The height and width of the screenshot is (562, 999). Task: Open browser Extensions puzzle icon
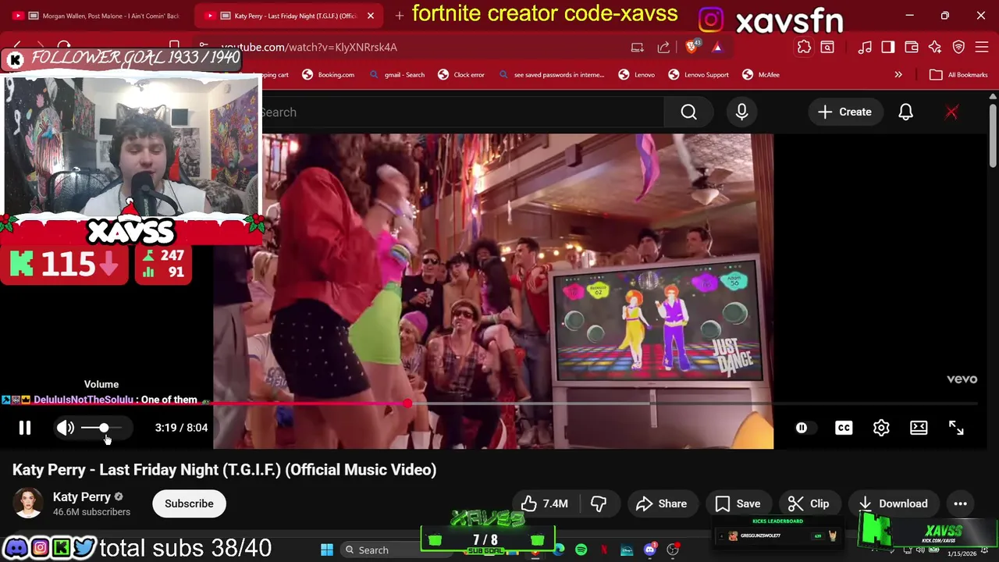click(804, 47)
